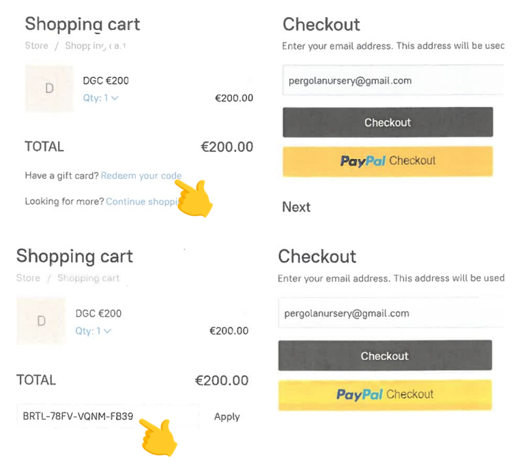
Task: Pay with the PayPal Checkout button above Next
Action: click(388, 162)
